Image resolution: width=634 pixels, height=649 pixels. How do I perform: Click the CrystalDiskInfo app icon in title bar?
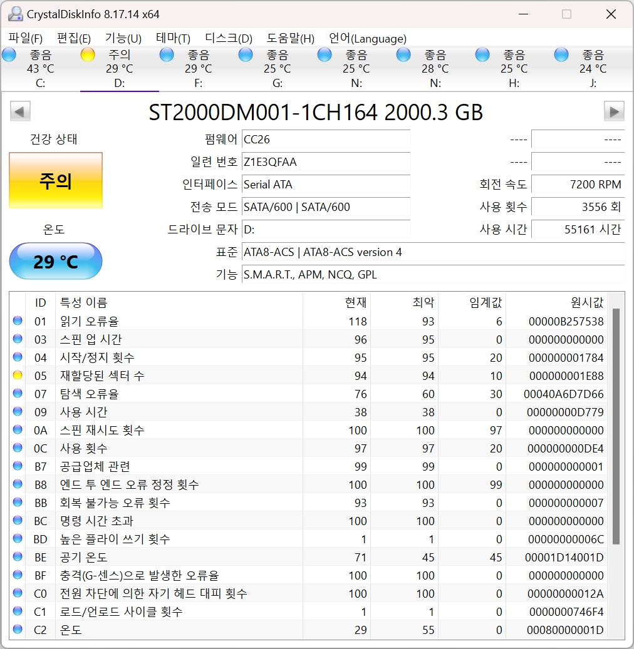coord(15,14)
